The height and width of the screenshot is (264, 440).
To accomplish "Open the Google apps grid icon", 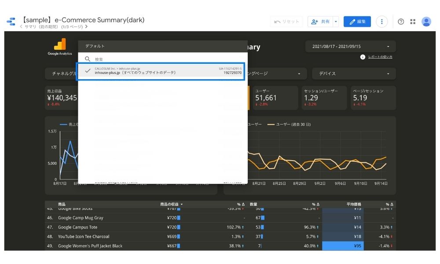I will 413,22.
